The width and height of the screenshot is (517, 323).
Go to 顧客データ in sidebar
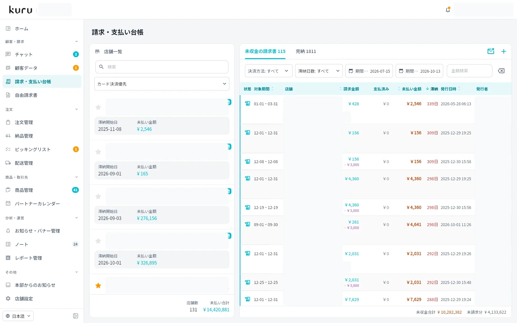[x=42, y=68]
